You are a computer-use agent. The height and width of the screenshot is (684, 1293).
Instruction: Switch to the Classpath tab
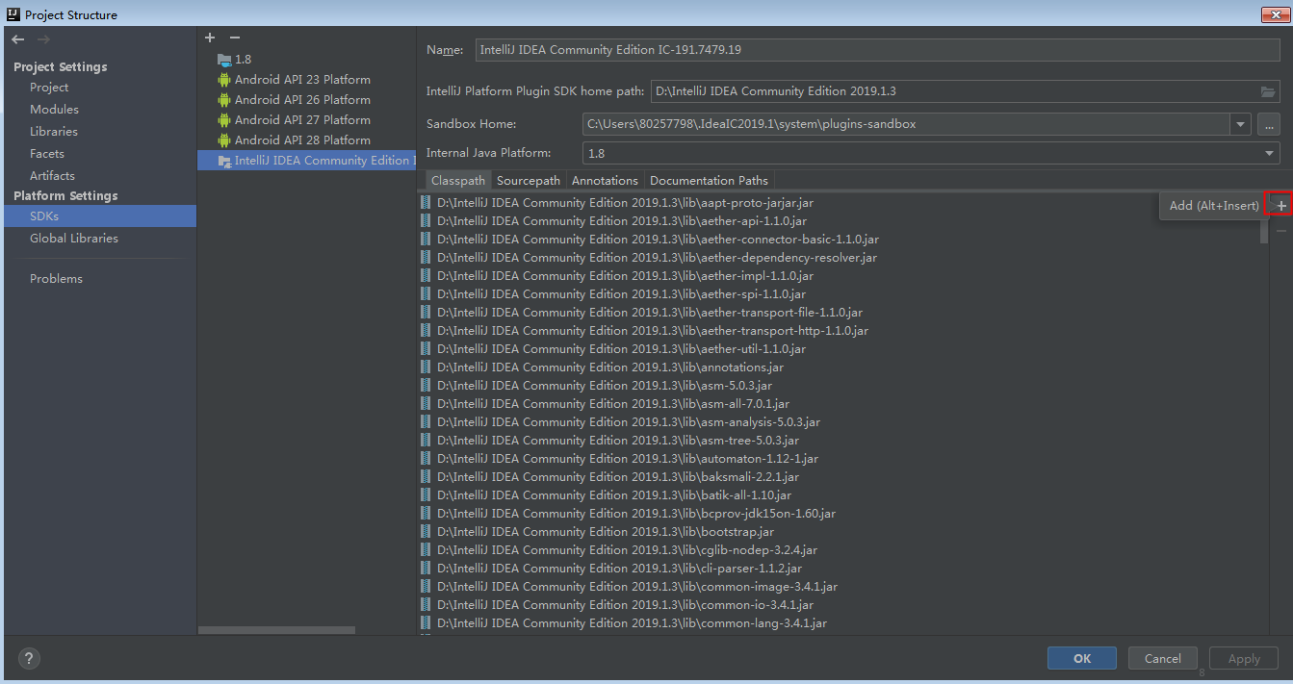[458, 180]
